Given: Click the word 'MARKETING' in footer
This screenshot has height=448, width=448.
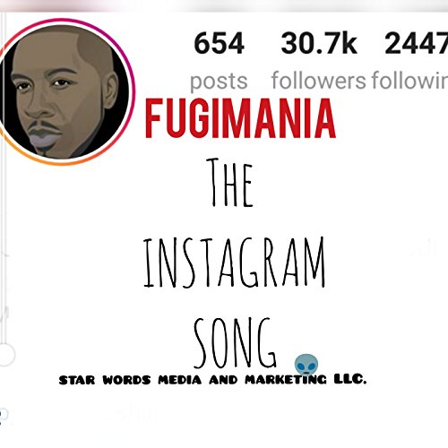Looking at the screenshot, I should 286,380.
